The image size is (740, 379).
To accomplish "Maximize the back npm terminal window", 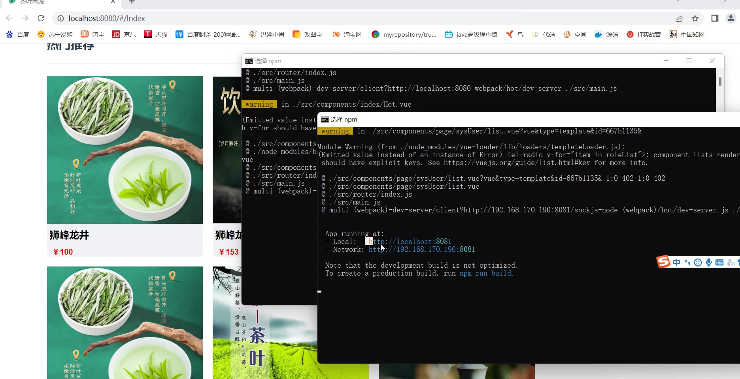I will click(689, 61).
